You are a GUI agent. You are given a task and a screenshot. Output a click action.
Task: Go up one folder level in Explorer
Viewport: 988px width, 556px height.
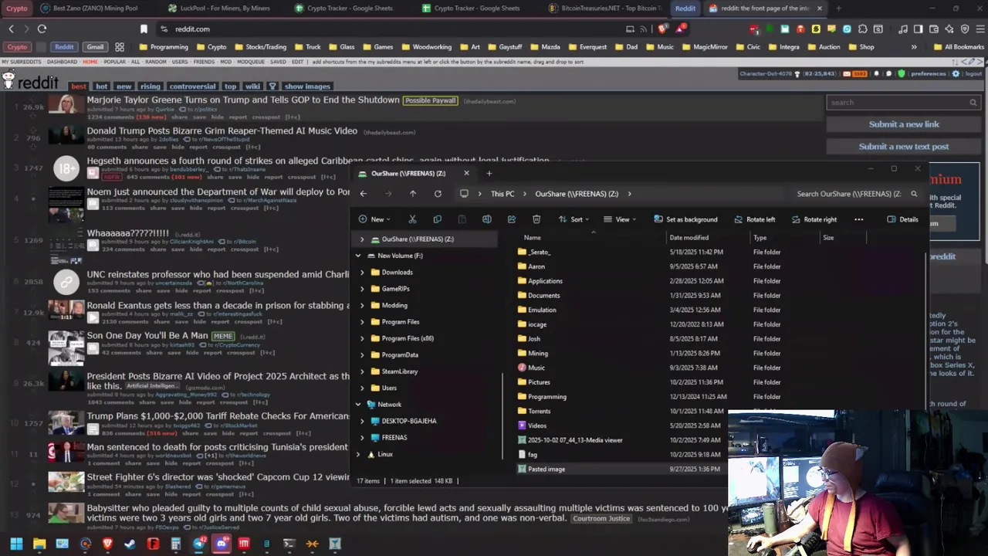point(413,194)
